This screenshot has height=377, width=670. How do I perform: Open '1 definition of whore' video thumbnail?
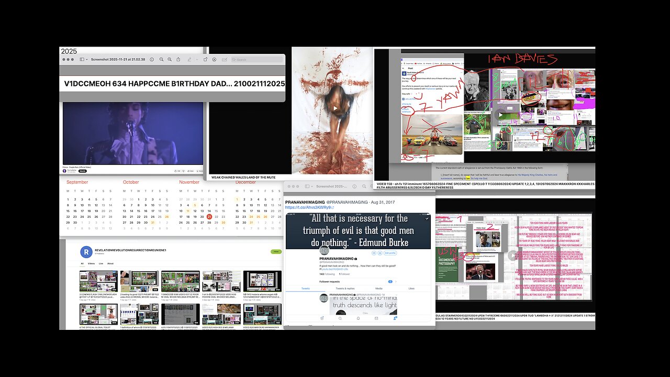point(139,314)
